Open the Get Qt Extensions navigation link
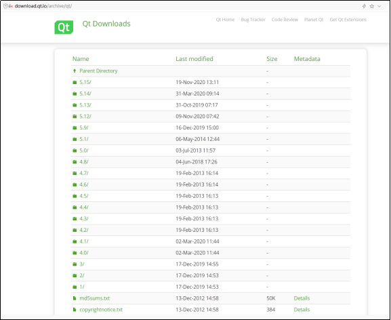The image size is (391, 320). tap(348, 20)
